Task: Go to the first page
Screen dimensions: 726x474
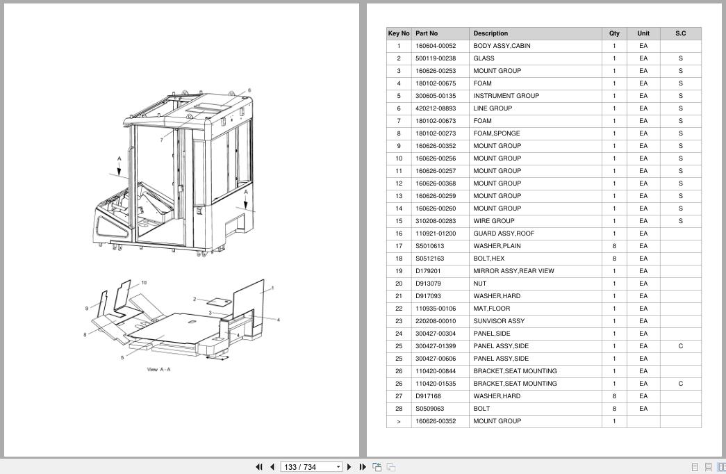Action: [x=259, y=467]
